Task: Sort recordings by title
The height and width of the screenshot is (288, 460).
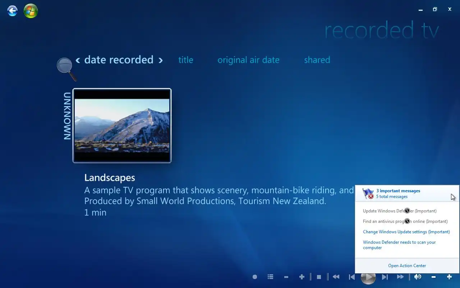Action: coord(186,60)
